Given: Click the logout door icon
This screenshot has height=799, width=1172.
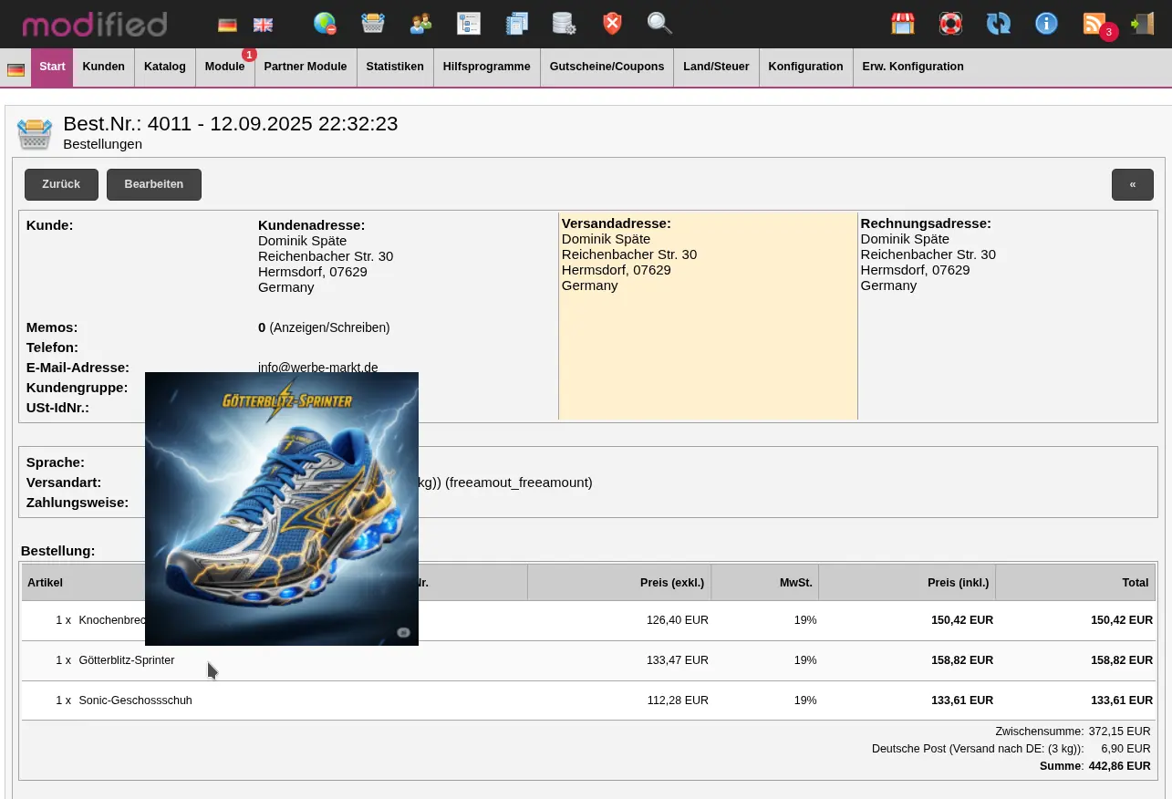Looking at the screenshot, I should pyautogui.click(x=1142, y=24).
